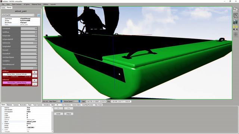Open the shader selection dropdown
The width and height of the screenshot is (239, 134).
[18, 15]
